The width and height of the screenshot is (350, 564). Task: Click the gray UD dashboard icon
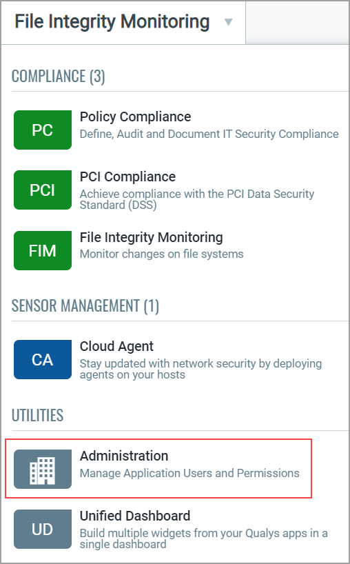43,529
